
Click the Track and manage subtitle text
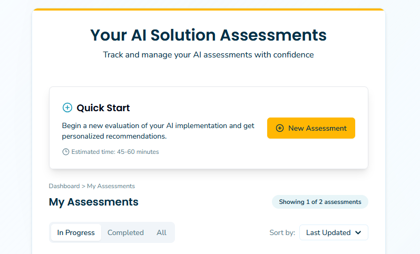[x=208, y=55]
